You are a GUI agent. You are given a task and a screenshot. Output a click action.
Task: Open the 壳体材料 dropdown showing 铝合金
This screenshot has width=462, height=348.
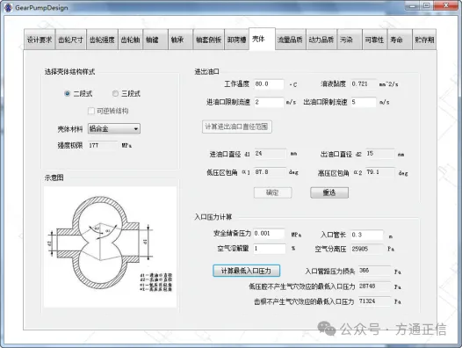(114, 128)
